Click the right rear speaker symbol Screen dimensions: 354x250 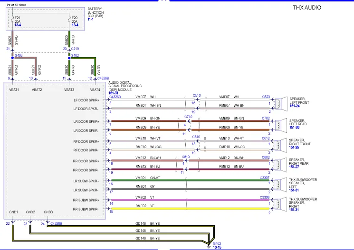281,165
